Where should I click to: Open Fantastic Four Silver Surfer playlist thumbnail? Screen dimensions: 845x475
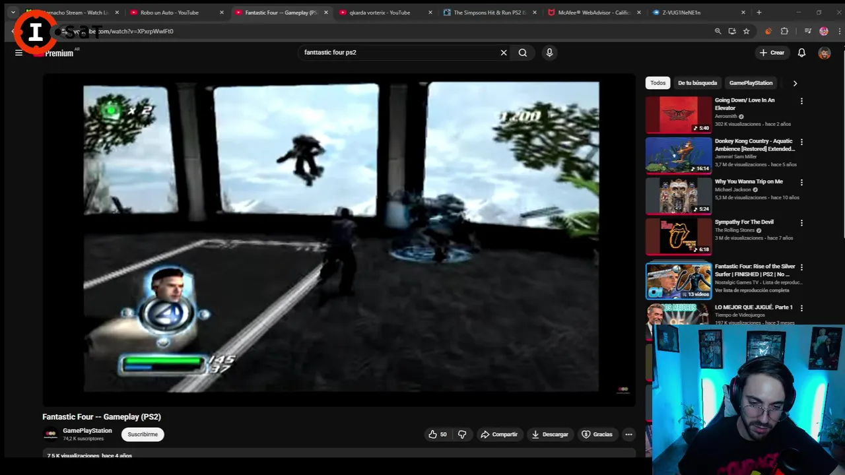pos(679,281)
